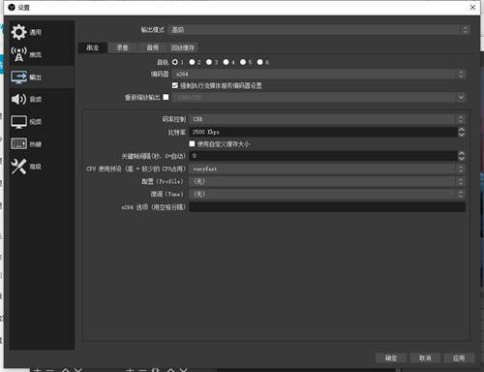Open the General settings gear icon
The image size is (484, 372).
(18, 32)
